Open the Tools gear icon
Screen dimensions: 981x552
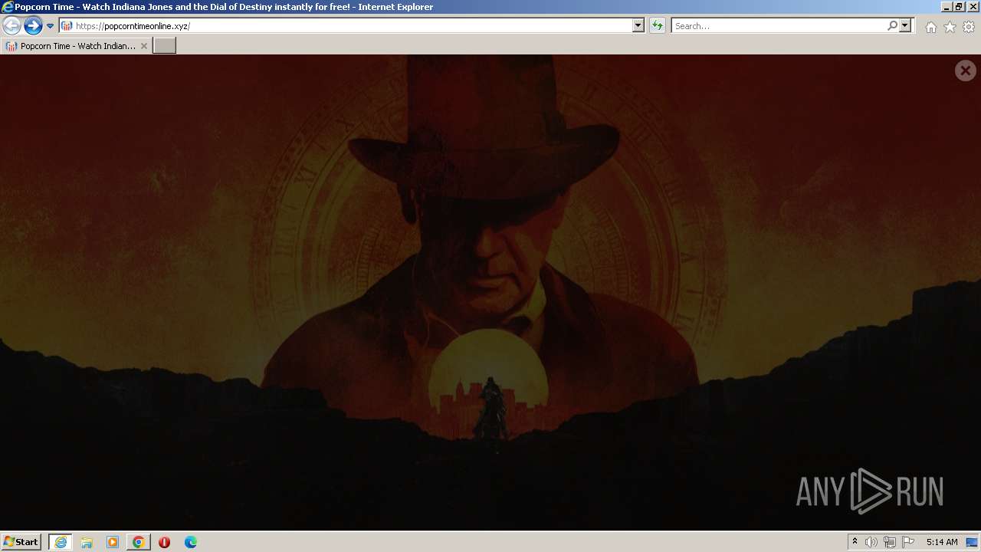[x=969, y=27]
